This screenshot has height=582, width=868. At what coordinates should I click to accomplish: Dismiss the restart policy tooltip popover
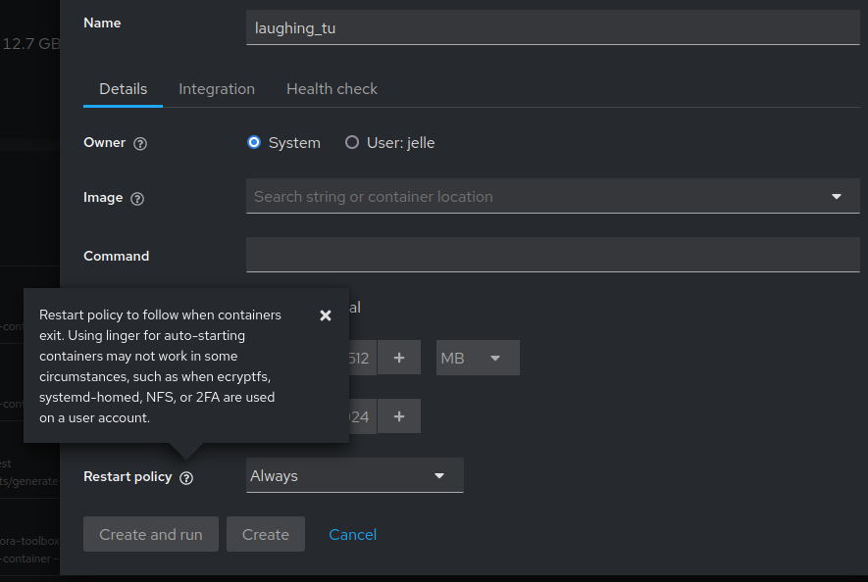pos(326,315)
